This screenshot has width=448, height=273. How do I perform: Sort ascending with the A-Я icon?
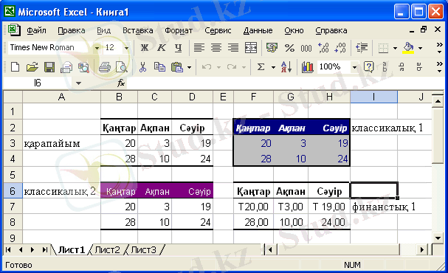286,67
